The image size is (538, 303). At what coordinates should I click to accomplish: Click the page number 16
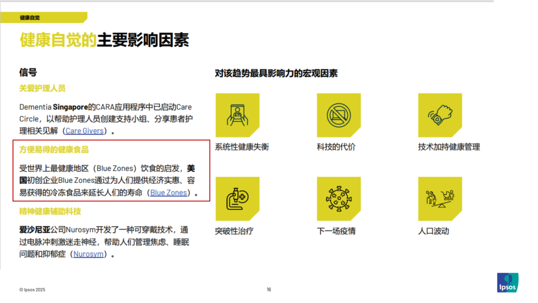coord(269,290)
